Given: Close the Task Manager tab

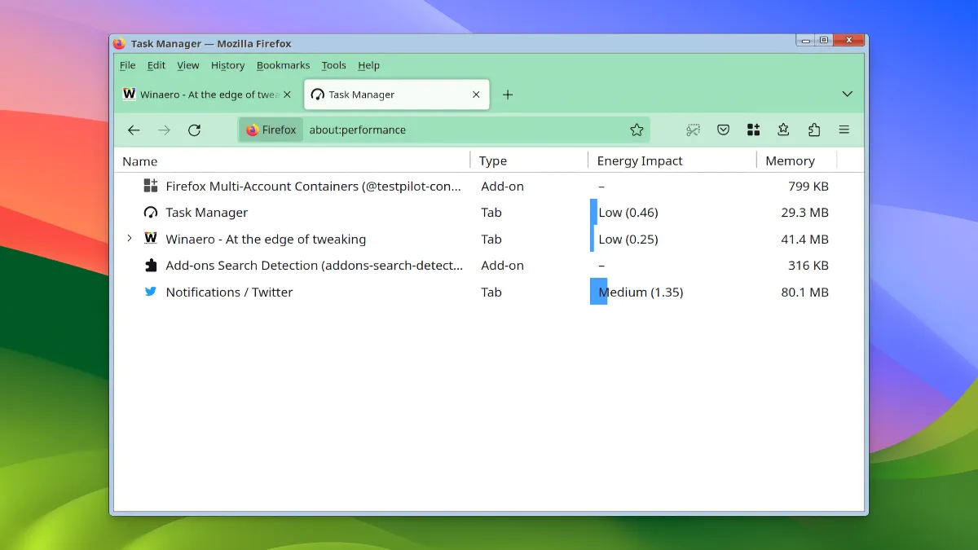Looking at the screenshot, I should pos(476,95).
